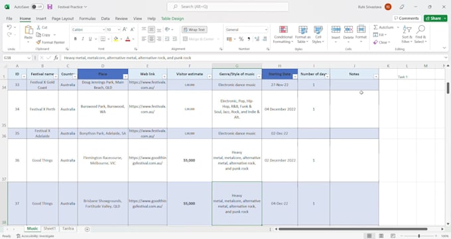Viewport: 451px width, 239px height.
Task: Click AutoSum sigma
Action: [x=375, y=27]
